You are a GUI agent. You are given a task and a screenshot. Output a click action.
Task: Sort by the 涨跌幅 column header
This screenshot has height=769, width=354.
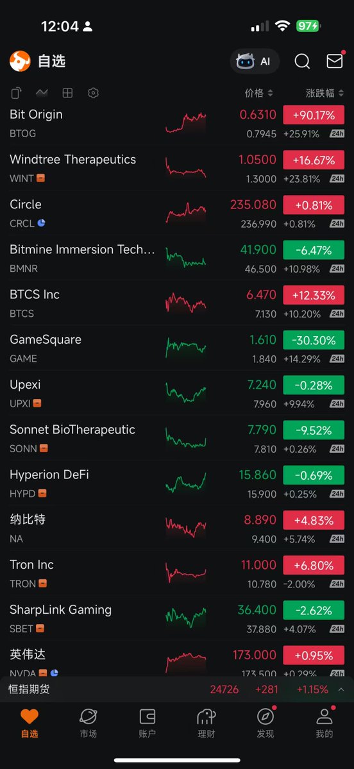point(324,93)
